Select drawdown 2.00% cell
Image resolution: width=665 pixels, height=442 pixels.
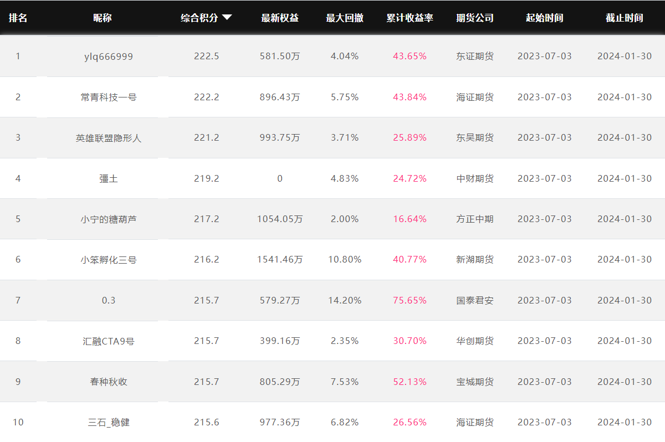(345, 219)
